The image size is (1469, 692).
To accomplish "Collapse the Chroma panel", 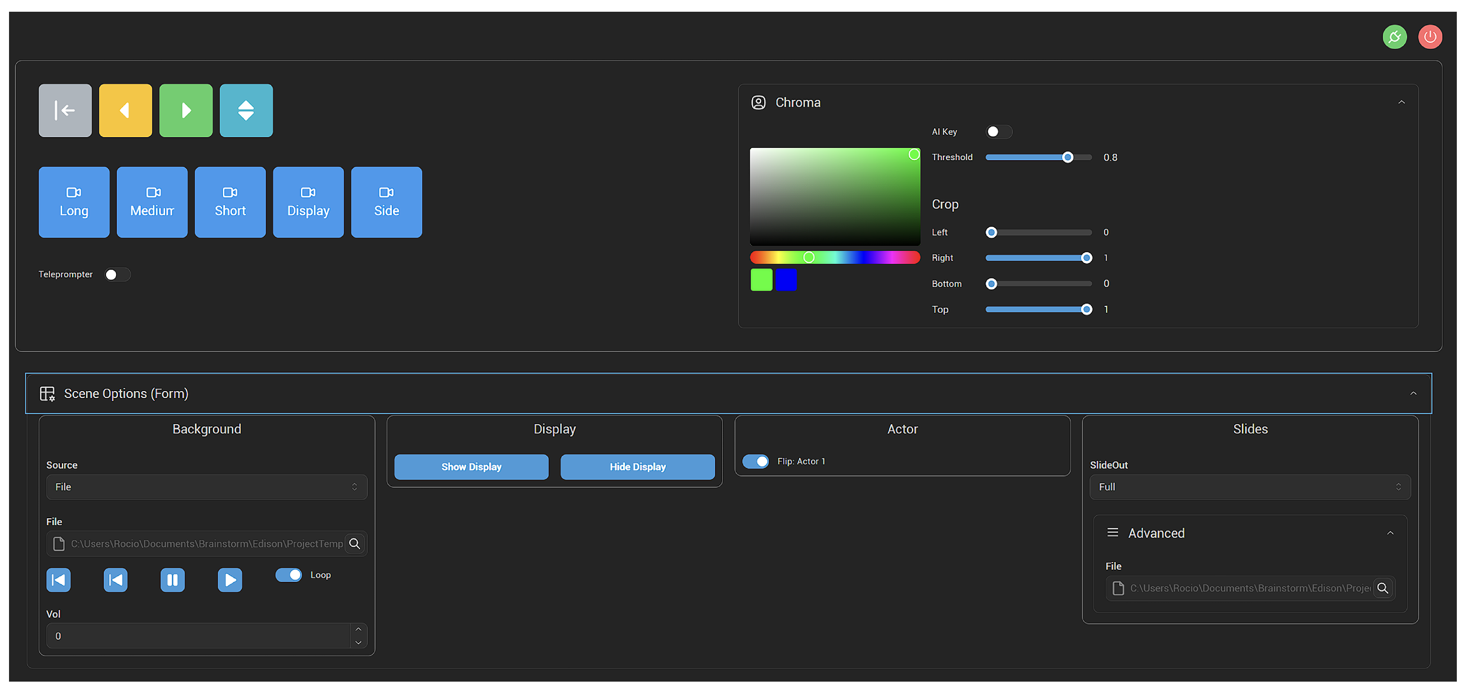I will 1401,102.
